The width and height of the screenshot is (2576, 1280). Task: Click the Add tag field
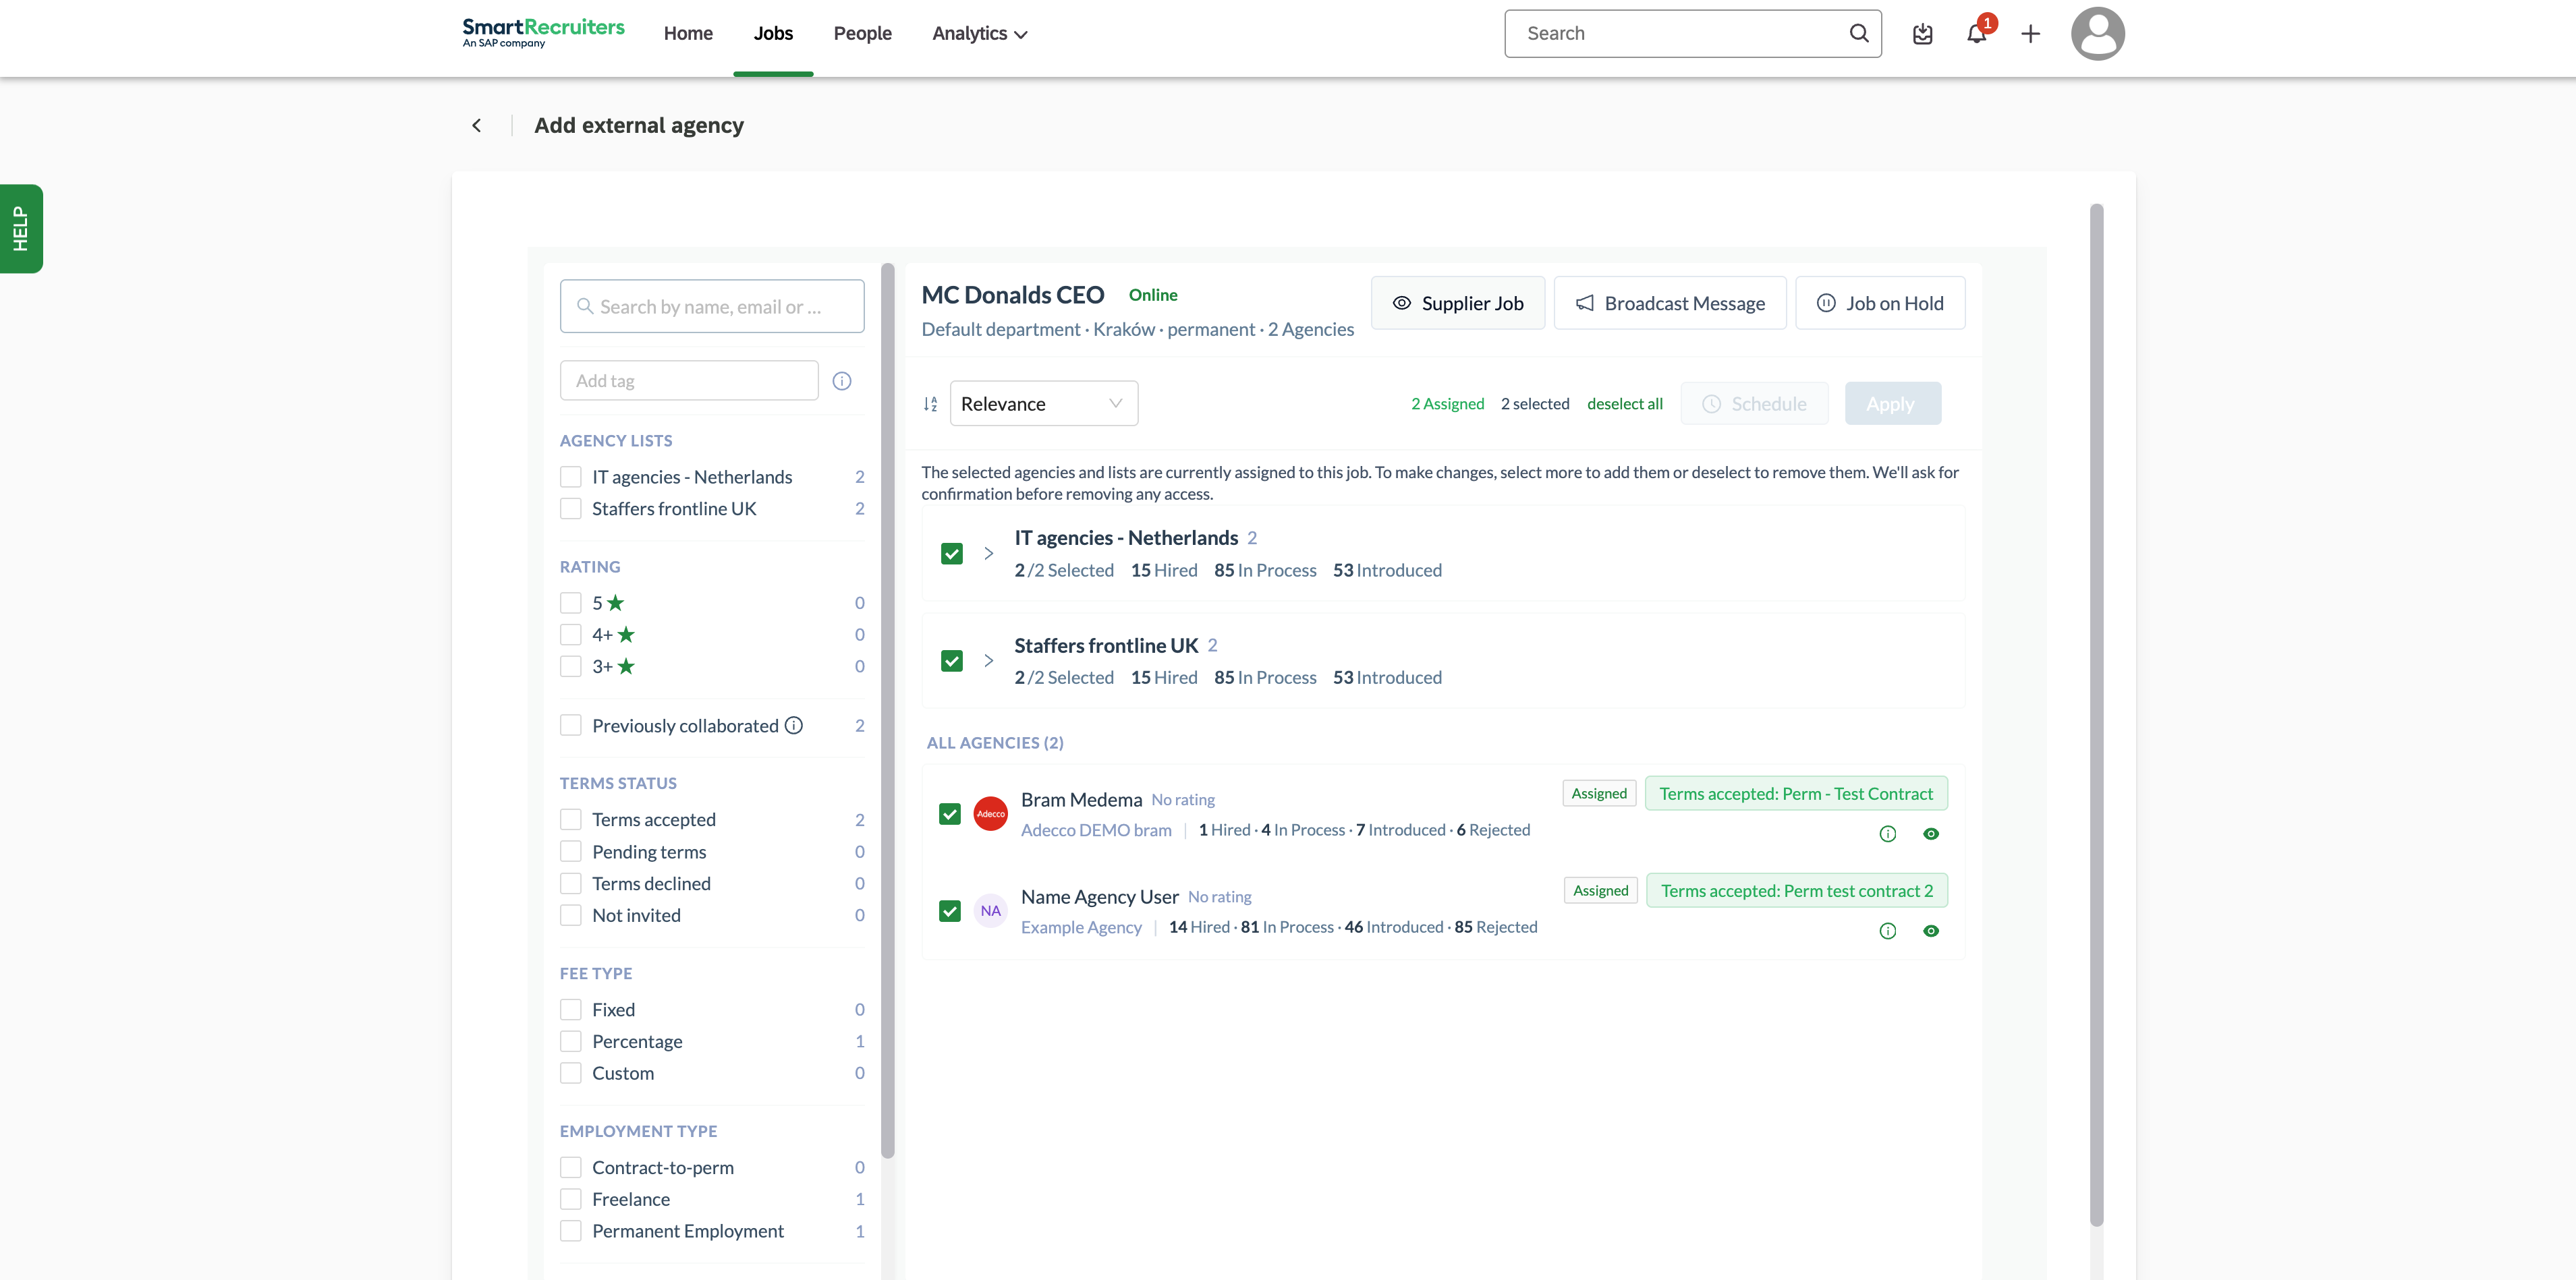point(688,381)
